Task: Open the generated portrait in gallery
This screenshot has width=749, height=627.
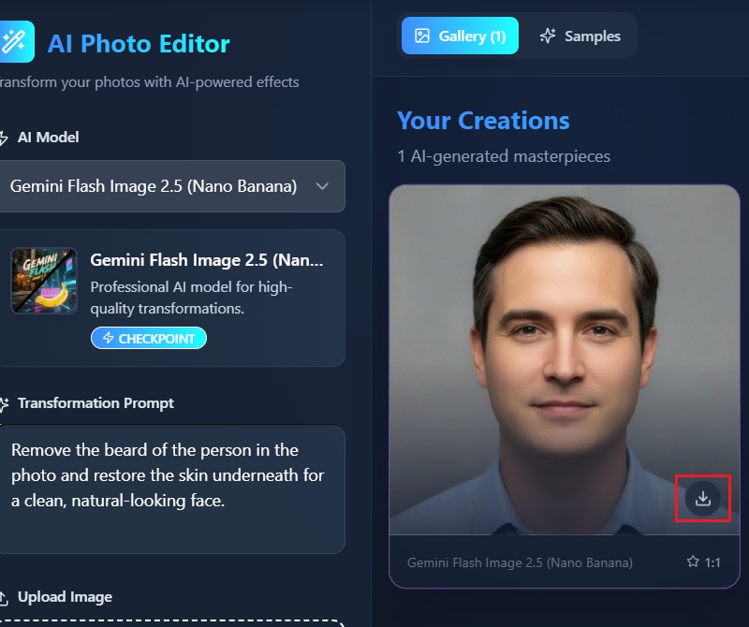Action: 565,359
